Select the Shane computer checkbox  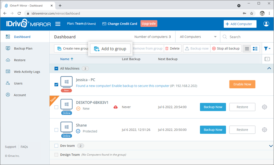[x=56, y=130]
